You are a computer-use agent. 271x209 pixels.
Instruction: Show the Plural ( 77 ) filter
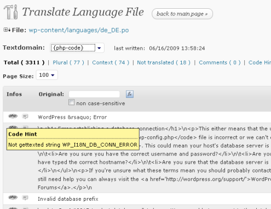[x=68, y=62]
